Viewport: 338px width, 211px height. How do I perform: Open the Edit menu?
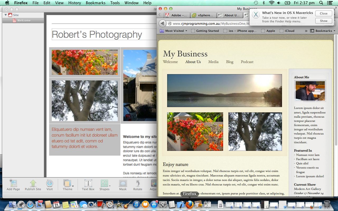[47, 3]
